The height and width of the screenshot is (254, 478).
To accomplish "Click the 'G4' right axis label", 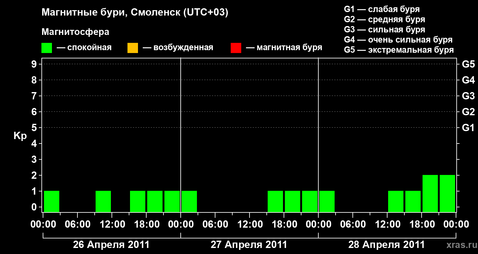I will 468,80.
